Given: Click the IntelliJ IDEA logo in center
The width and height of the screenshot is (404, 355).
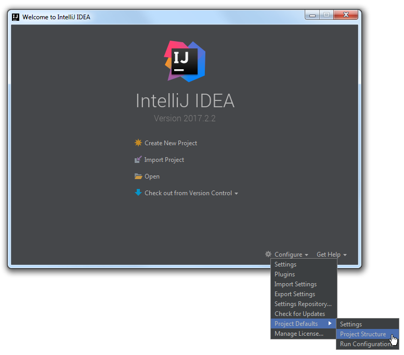Looking at the screenshot, I should click(x=185, y=61).
